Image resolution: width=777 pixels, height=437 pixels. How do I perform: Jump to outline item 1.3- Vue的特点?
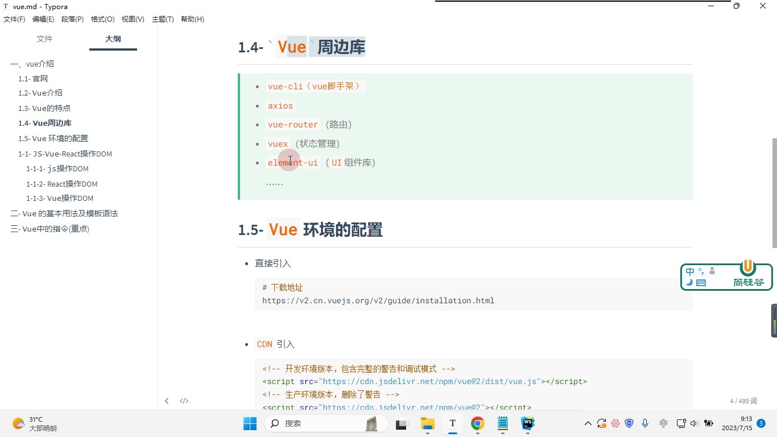44,108
